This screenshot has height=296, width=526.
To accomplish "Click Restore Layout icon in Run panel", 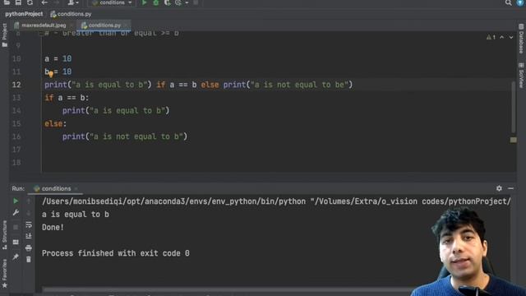I will [x=16, y=242].
